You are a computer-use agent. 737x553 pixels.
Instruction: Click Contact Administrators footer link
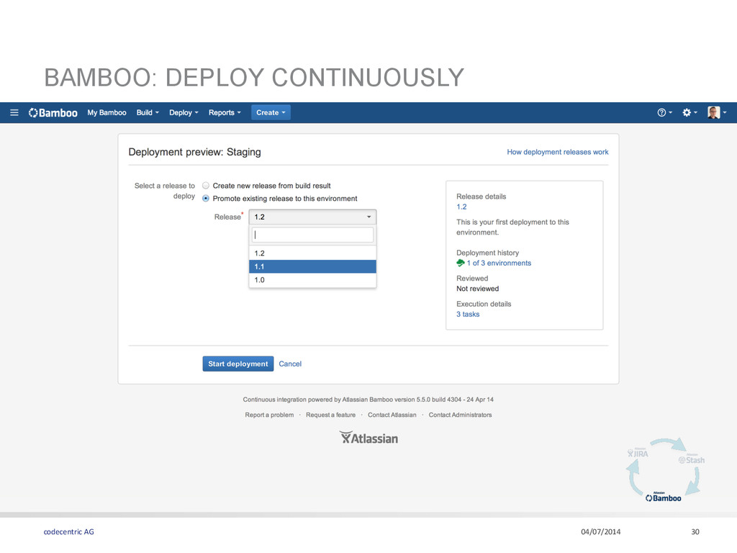(460, 415)
